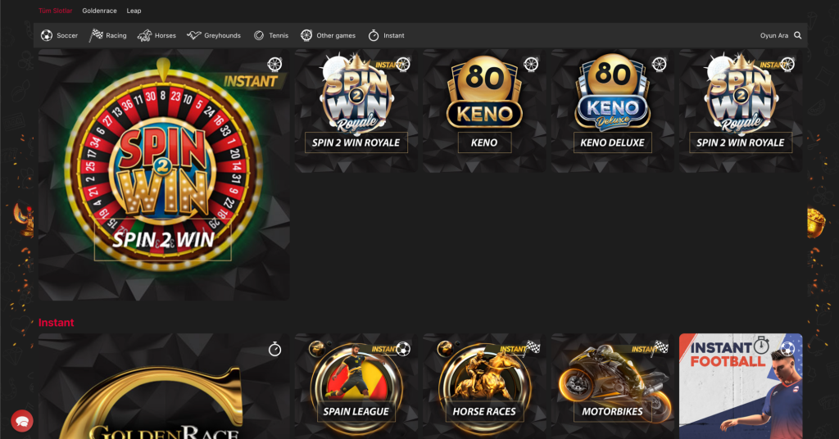
Task: Open the Horse Races game tile
Action: (484, 387)
